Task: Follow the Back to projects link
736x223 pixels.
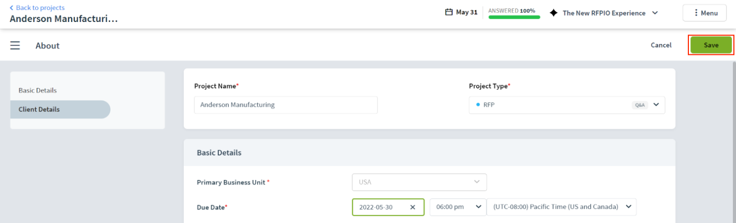Action: (x=40, y=8)
